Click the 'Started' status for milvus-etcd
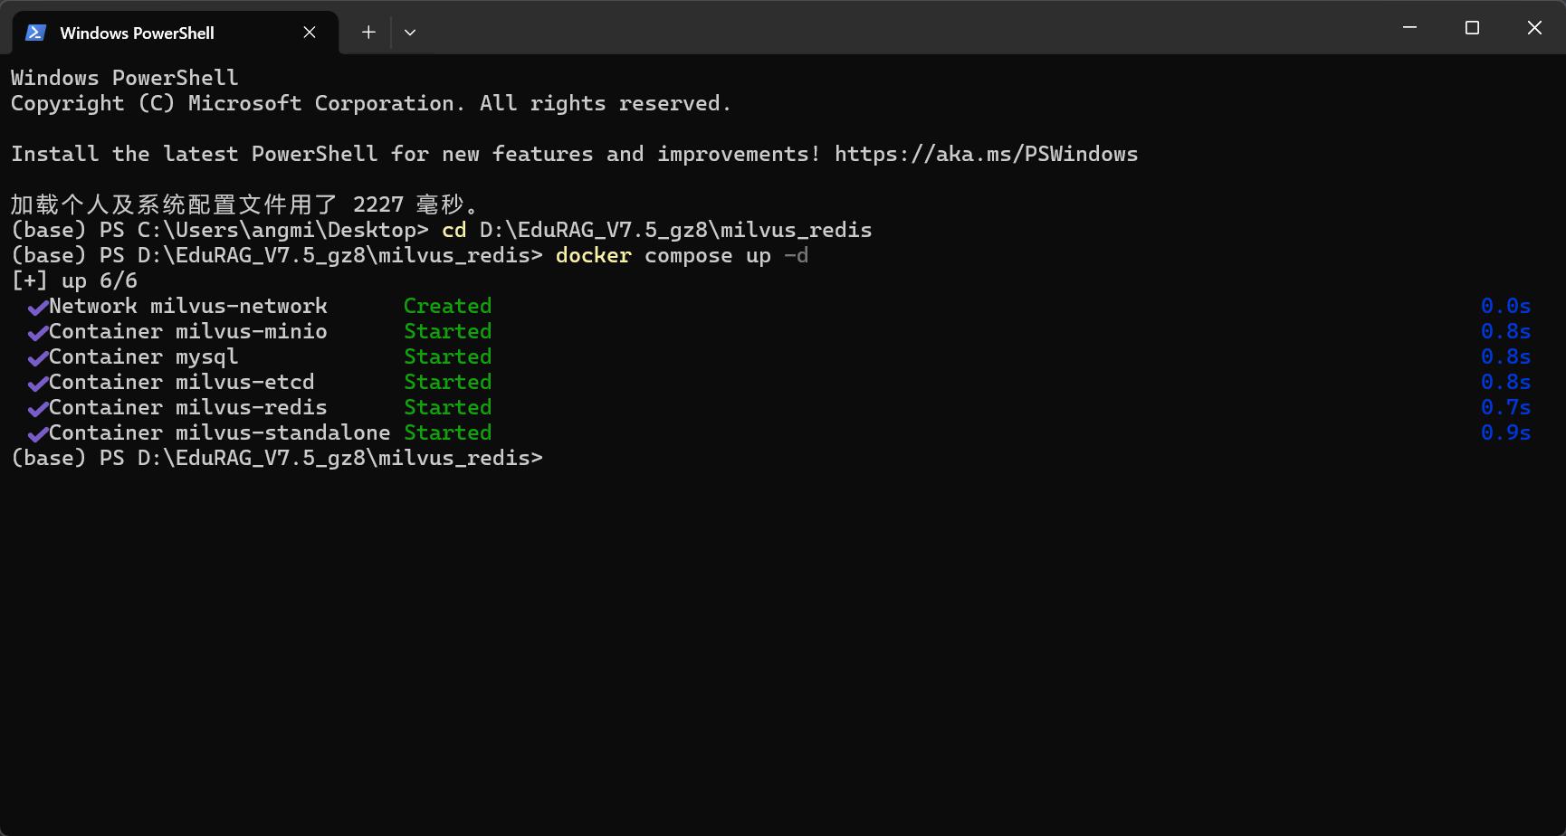Viewport: 1566px width, 836px height. click(x=448, y=382)
